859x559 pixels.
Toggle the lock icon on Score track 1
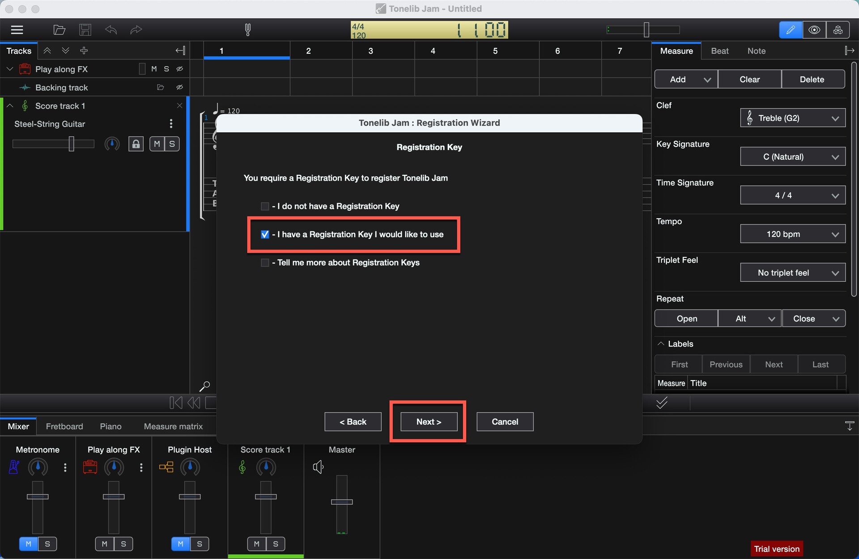tap(136, 144)
